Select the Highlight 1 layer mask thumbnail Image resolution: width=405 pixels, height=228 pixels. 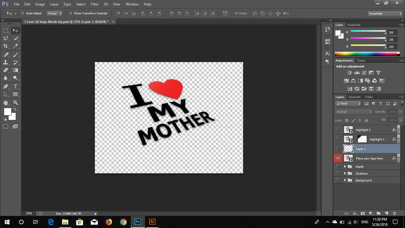click(362, 139)
